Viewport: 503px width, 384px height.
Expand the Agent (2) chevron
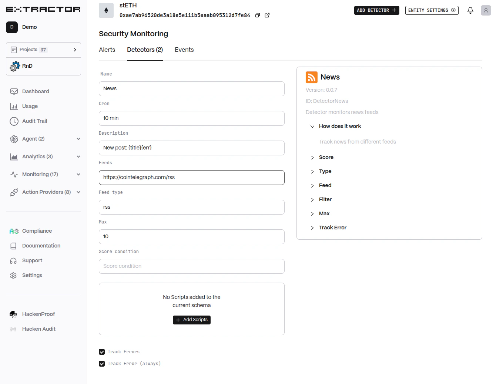coord(78,139)
